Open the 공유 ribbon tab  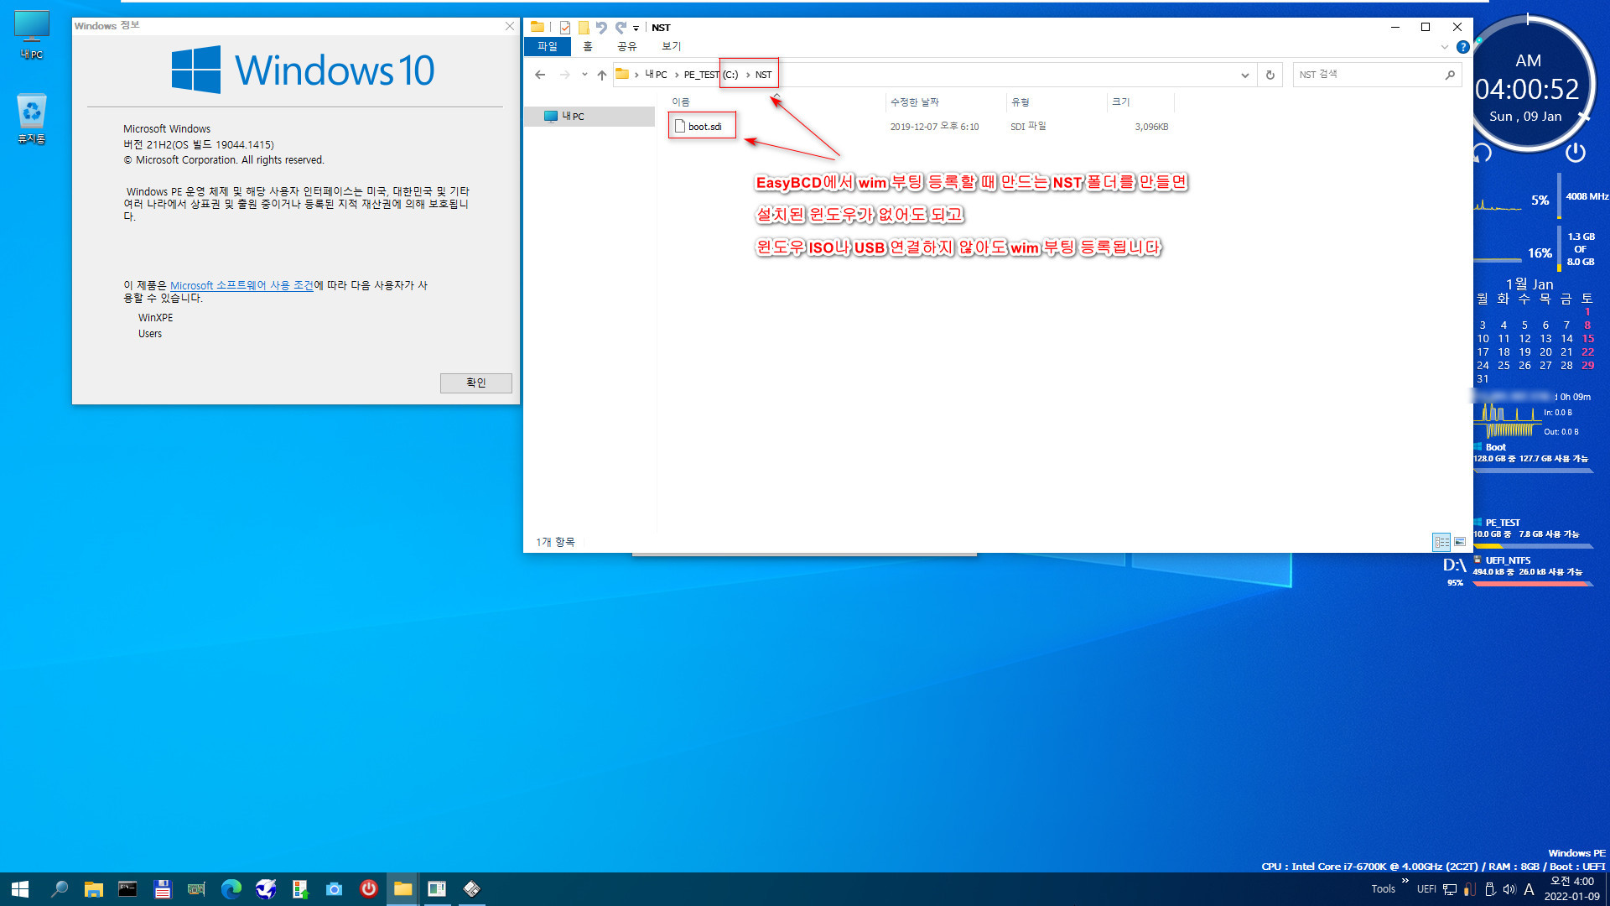[627, 47]
